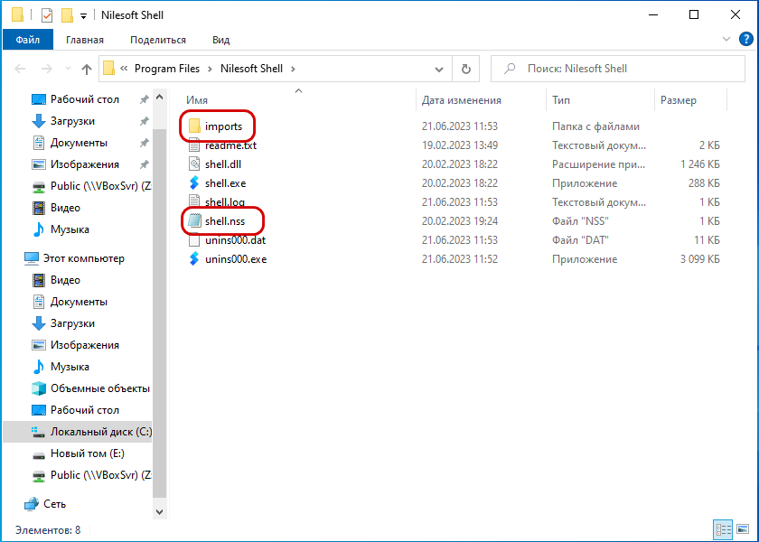Click the Файл "NSS" type cell
The height and width of the screenshot is (542, 759).
[x=580, y=221]
